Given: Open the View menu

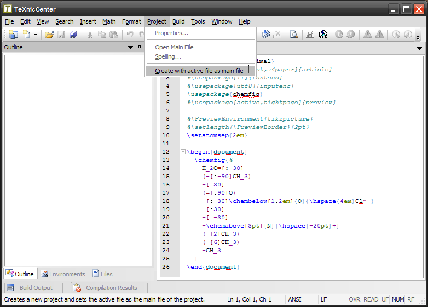Looking at the screenshot, I should (43, 21).
